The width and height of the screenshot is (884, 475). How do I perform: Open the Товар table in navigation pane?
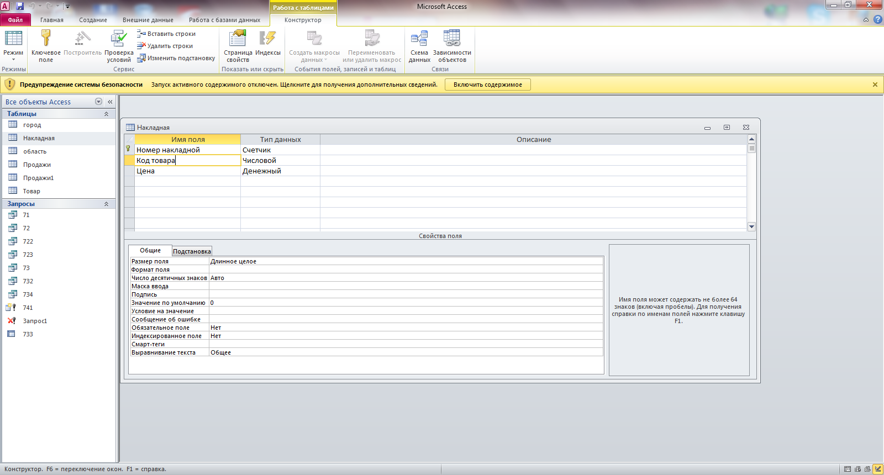[x=31, y=191]
